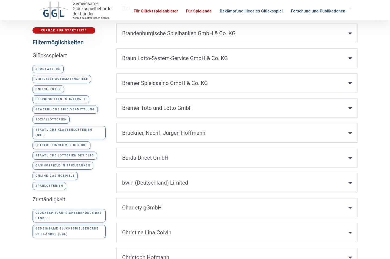Image resolution: width=390 pixels, height=259 pixels.
Task: Expand Braun Lotto-System-Service GmbH & Co. KG
Action: 237,58
